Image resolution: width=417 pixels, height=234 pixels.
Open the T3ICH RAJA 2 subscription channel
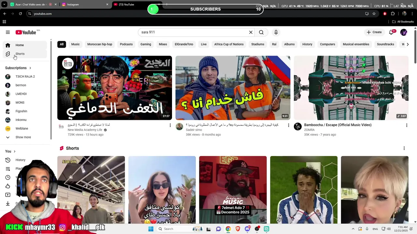click(x=25, y=77)
